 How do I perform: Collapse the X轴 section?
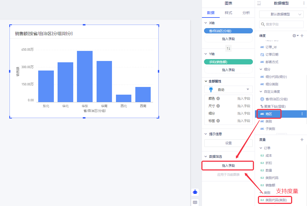[x=206, y=23]
